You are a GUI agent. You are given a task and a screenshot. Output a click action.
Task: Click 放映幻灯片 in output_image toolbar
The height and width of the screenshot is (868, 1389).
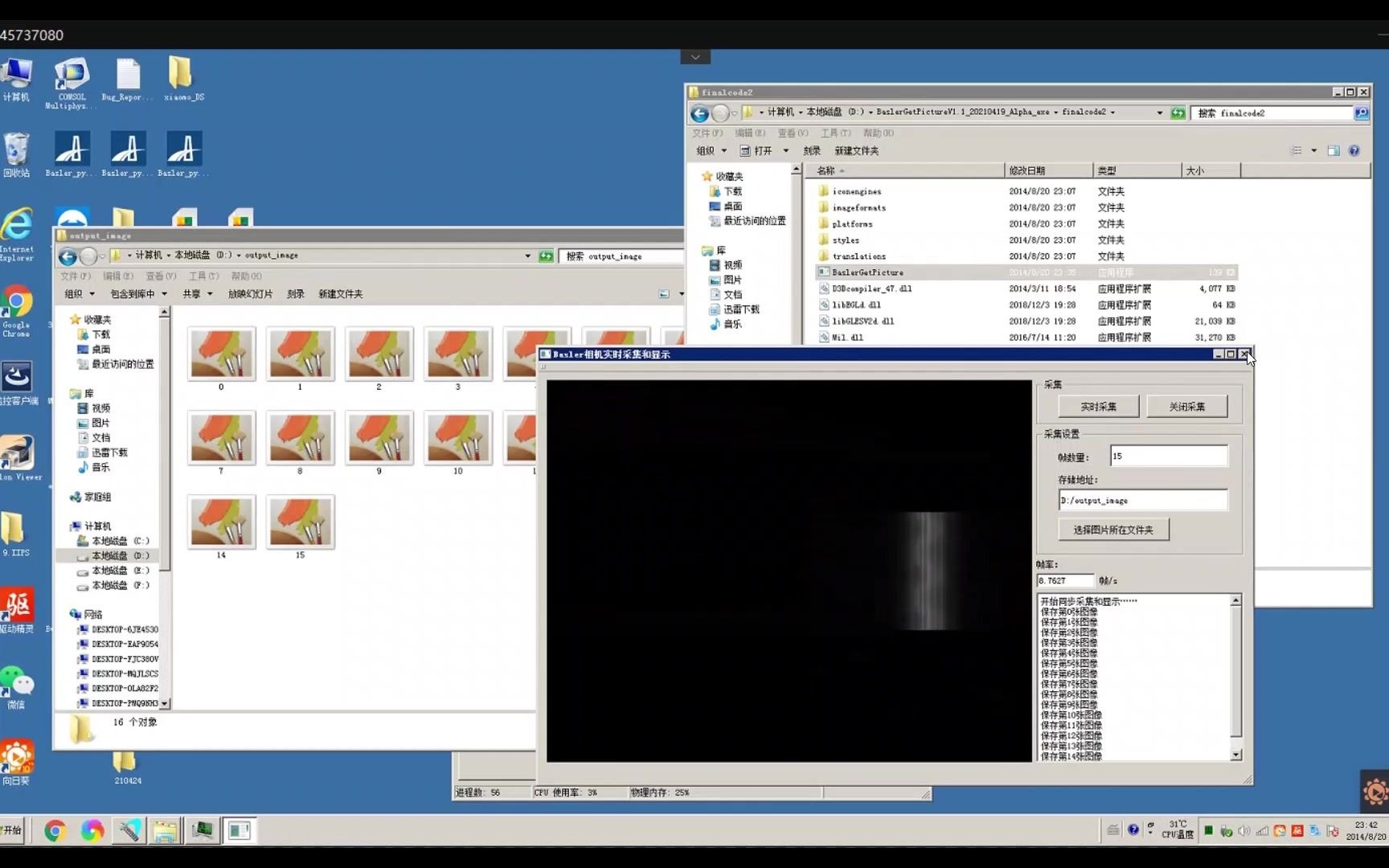(x=250, y=294)
